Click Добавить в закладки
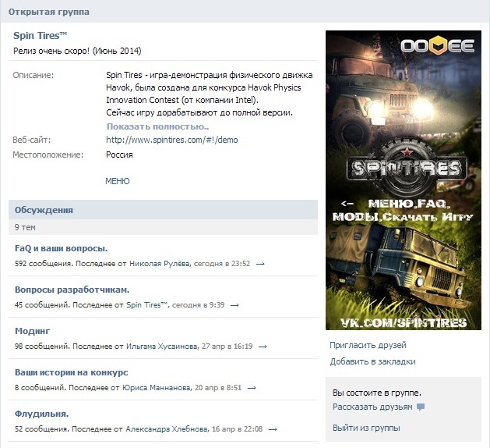Screen dimensions: 490x448 [372, 361]
